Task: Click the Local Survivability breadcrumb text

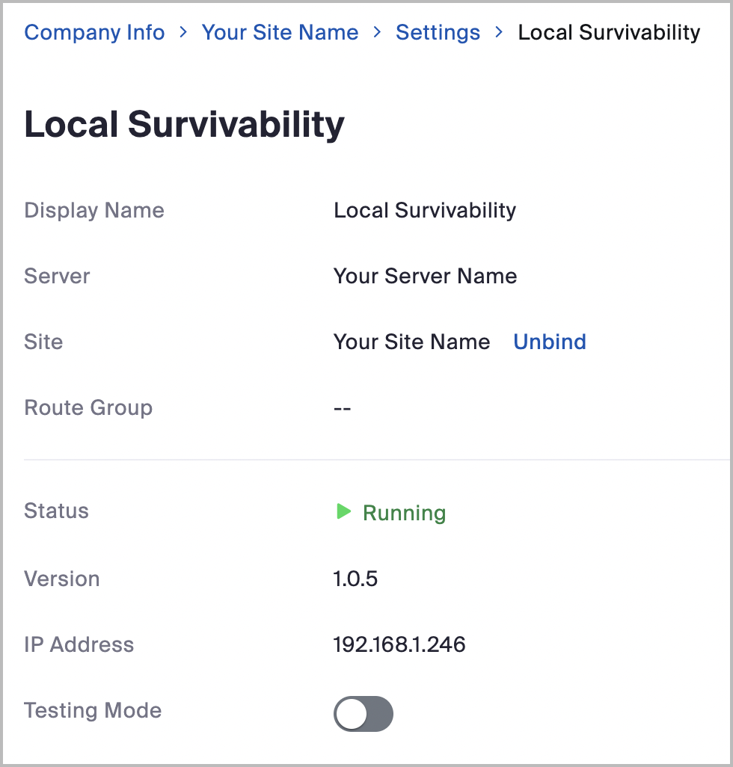Action: (609, 33)
